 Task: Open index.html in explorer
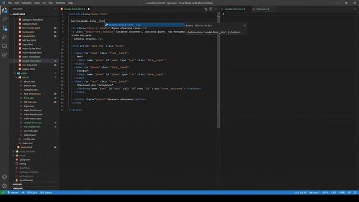coord(26,147)
